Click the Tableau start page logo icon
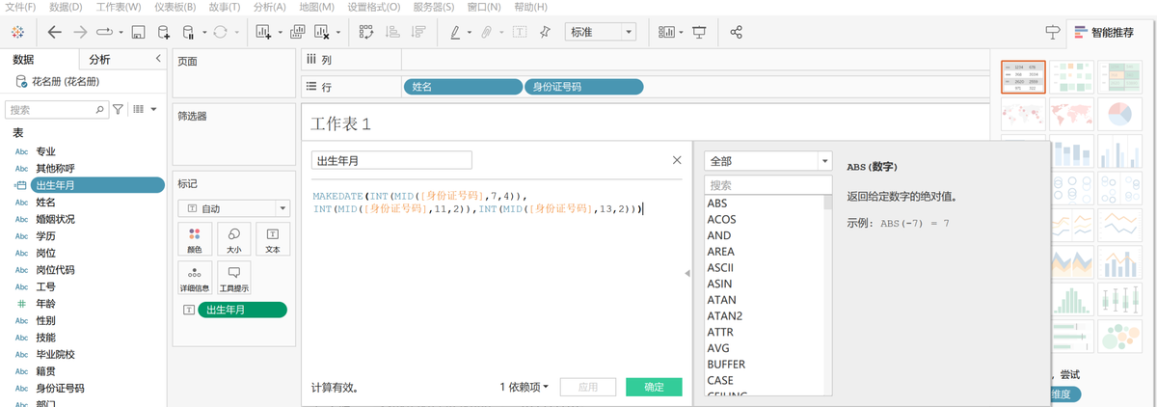 18,32
